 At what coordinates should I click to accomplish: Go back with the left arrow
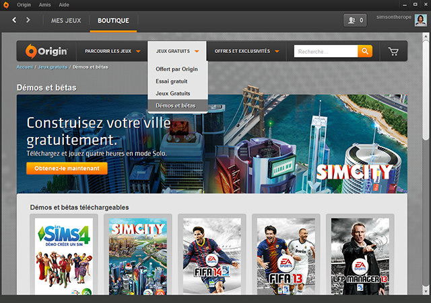coord(14,19)
